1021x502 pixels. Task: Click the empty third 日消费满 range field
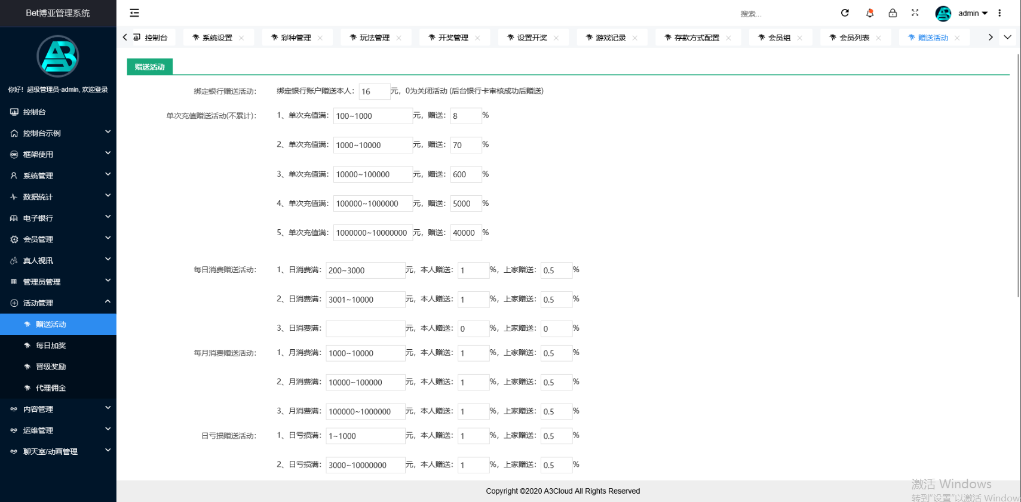pyautogui.click(x=365, y=328)
